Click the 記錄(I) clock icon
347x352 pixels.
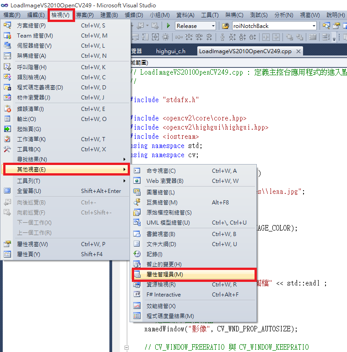pyautogui.click(x=137, y=254)
